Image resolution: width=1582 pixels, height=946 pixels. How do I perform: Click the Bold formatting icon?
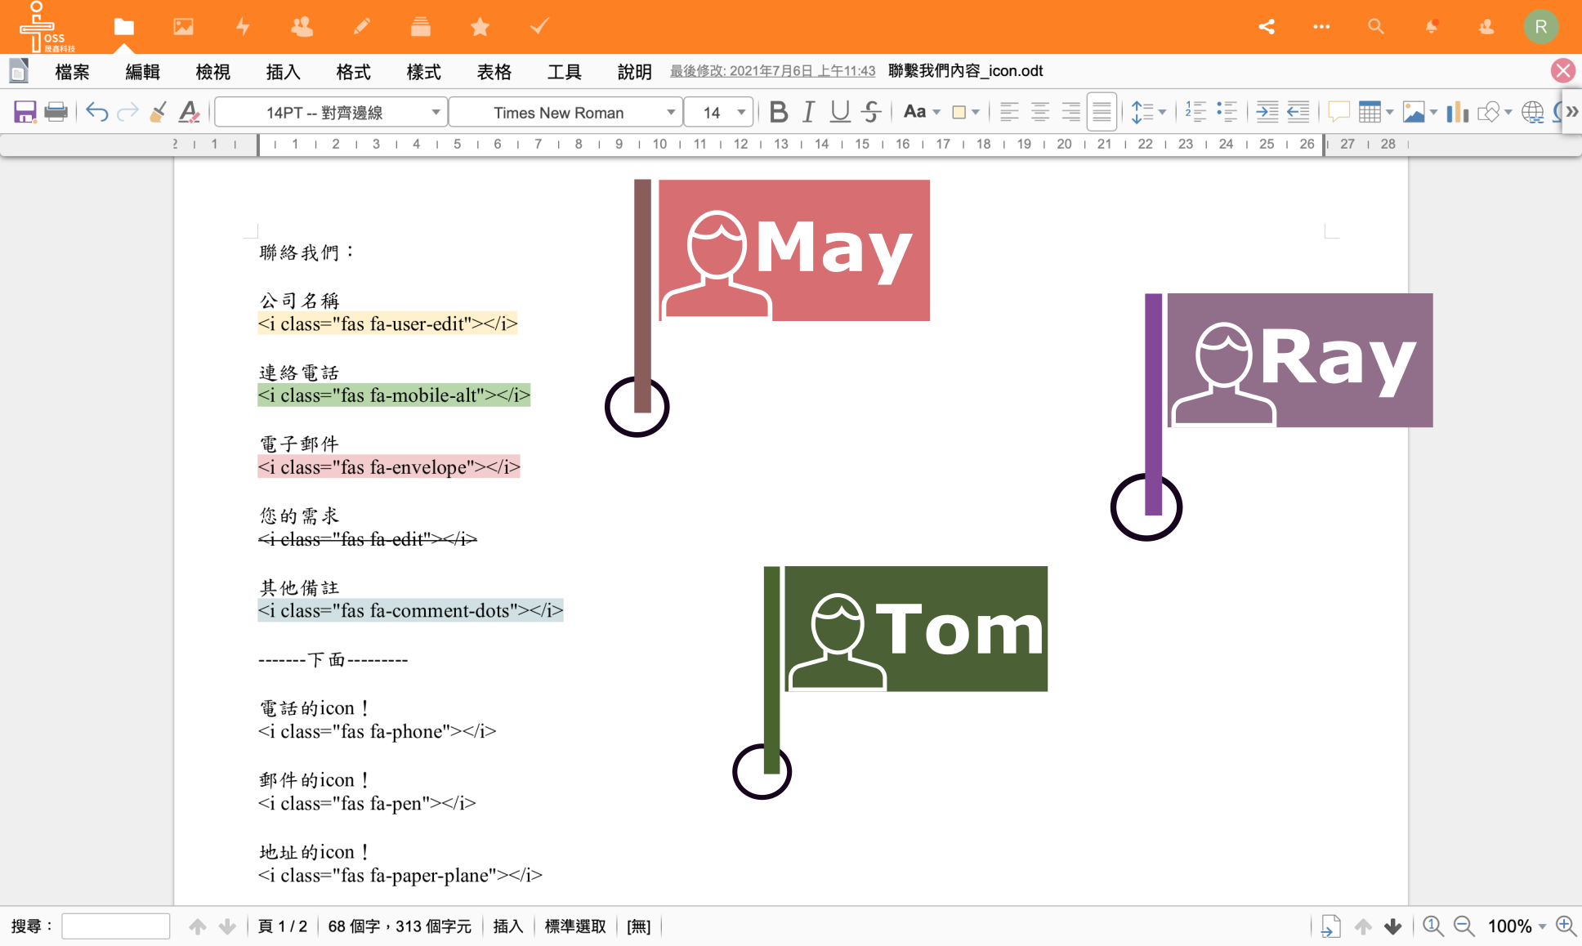point(777,111)
